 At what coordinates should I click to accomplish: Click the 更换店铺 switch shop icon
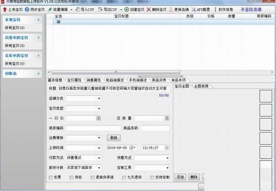[x=171, y=10]
